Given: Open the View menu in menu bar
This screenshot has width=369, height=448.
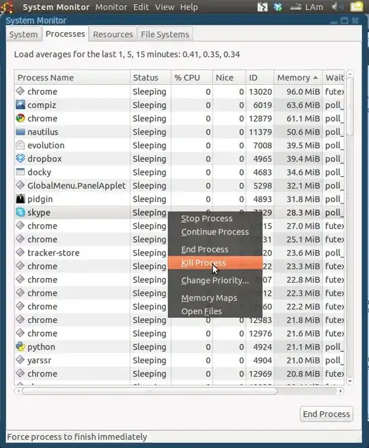Looking at the screenshot, I should coord(165,7).
